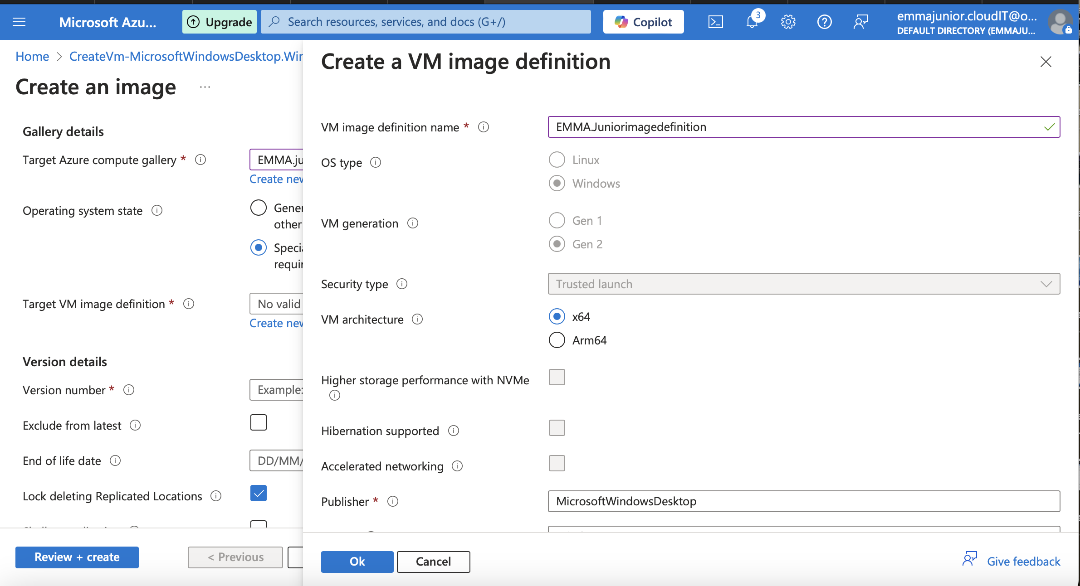The image size is (1080, 586).
Task: Close the Create a VM image definition panel
Action: [x=1046, y=62]
